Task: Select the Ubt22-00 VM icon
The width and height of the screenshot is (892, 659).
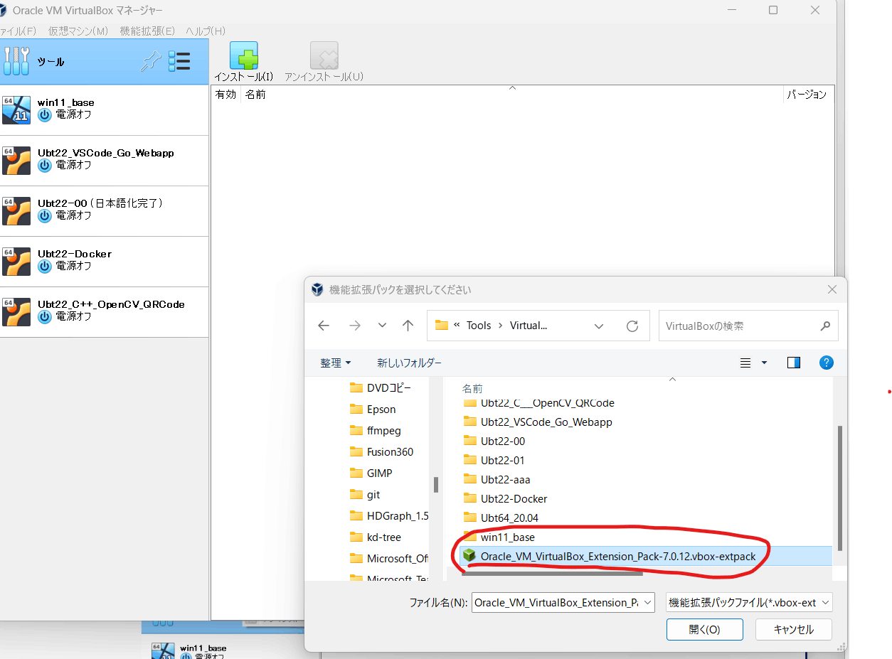Action: point(16,211)
